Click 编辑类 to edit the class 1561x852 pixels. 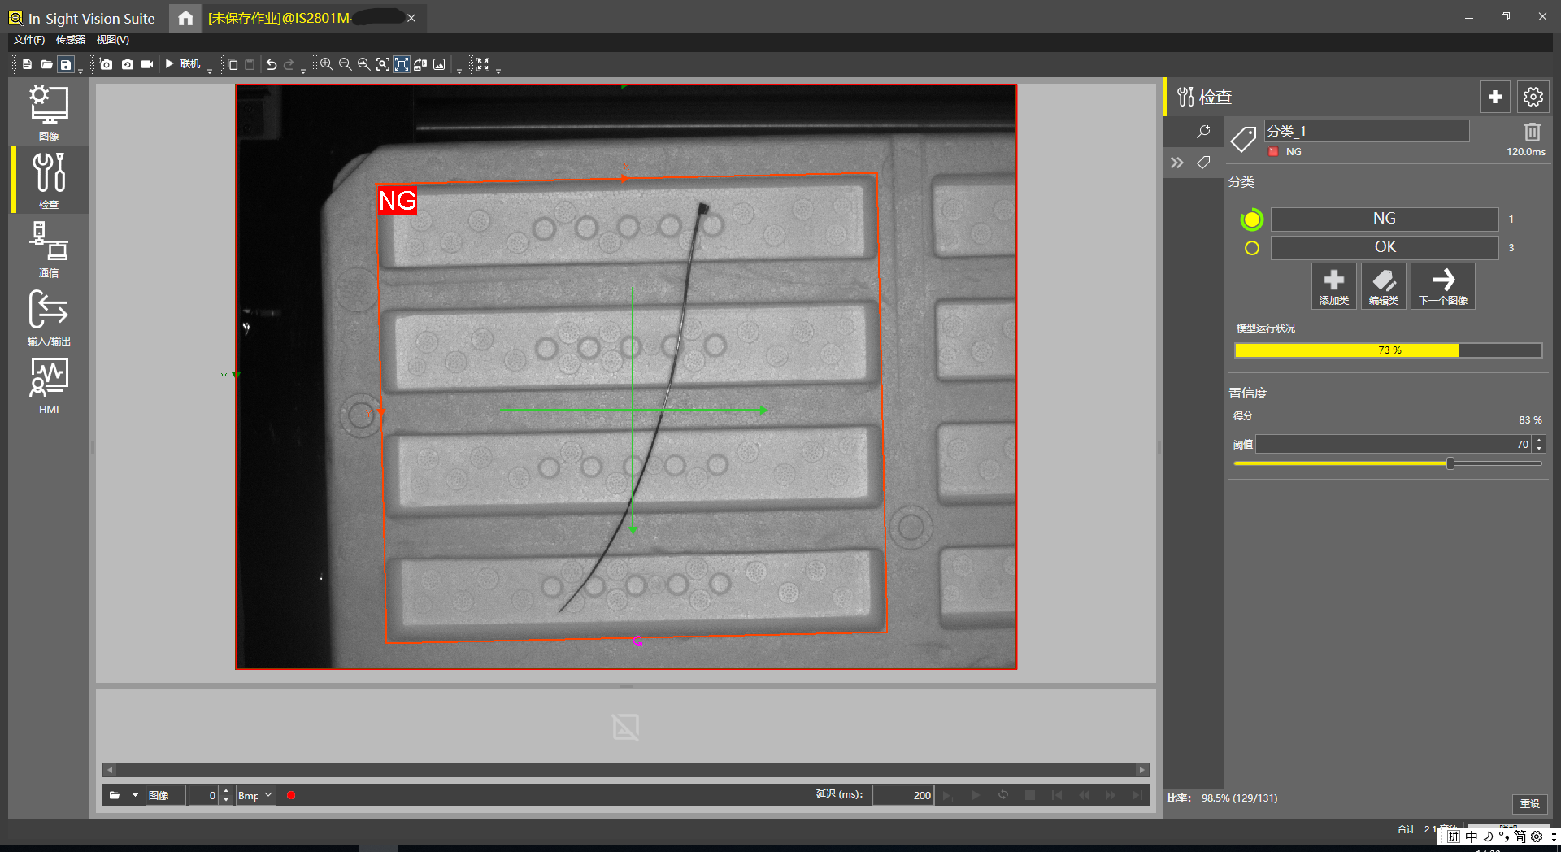1384,286
